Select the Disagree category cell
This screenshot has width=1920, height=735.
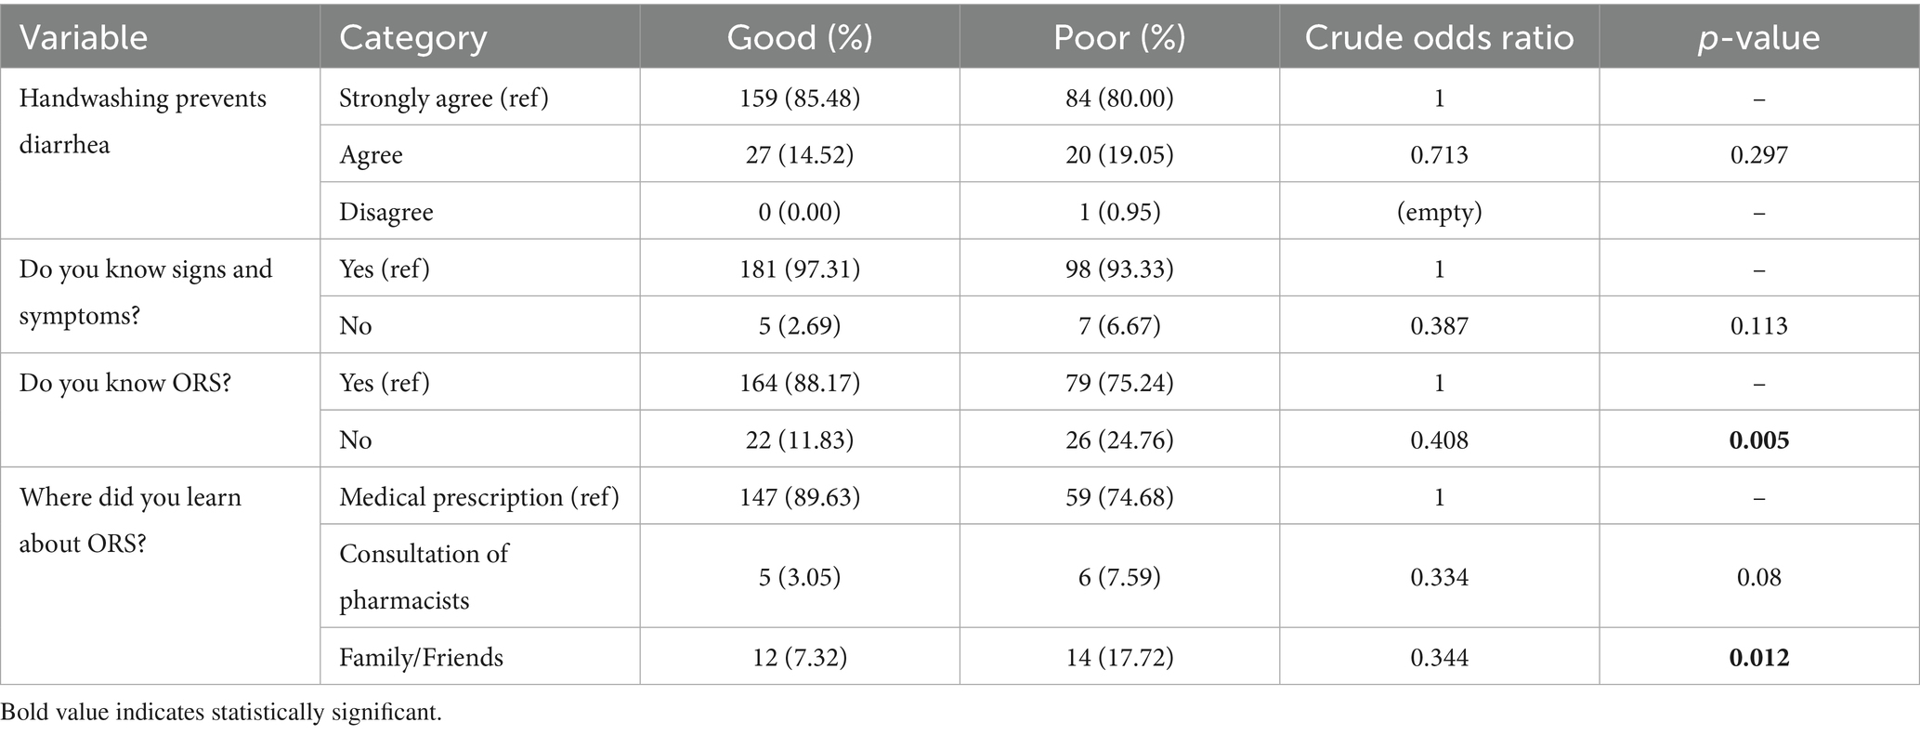[386, 212]
